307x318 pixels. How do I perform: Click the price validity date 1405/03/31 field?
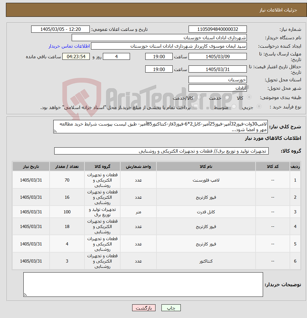[x=218, y=69]
